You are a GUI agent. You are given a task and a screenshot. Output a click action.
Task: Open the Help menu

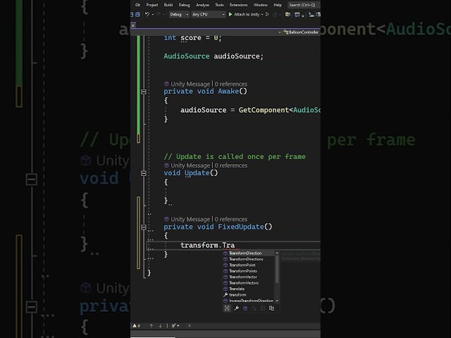pyautogui.click(x=278, y=5)
